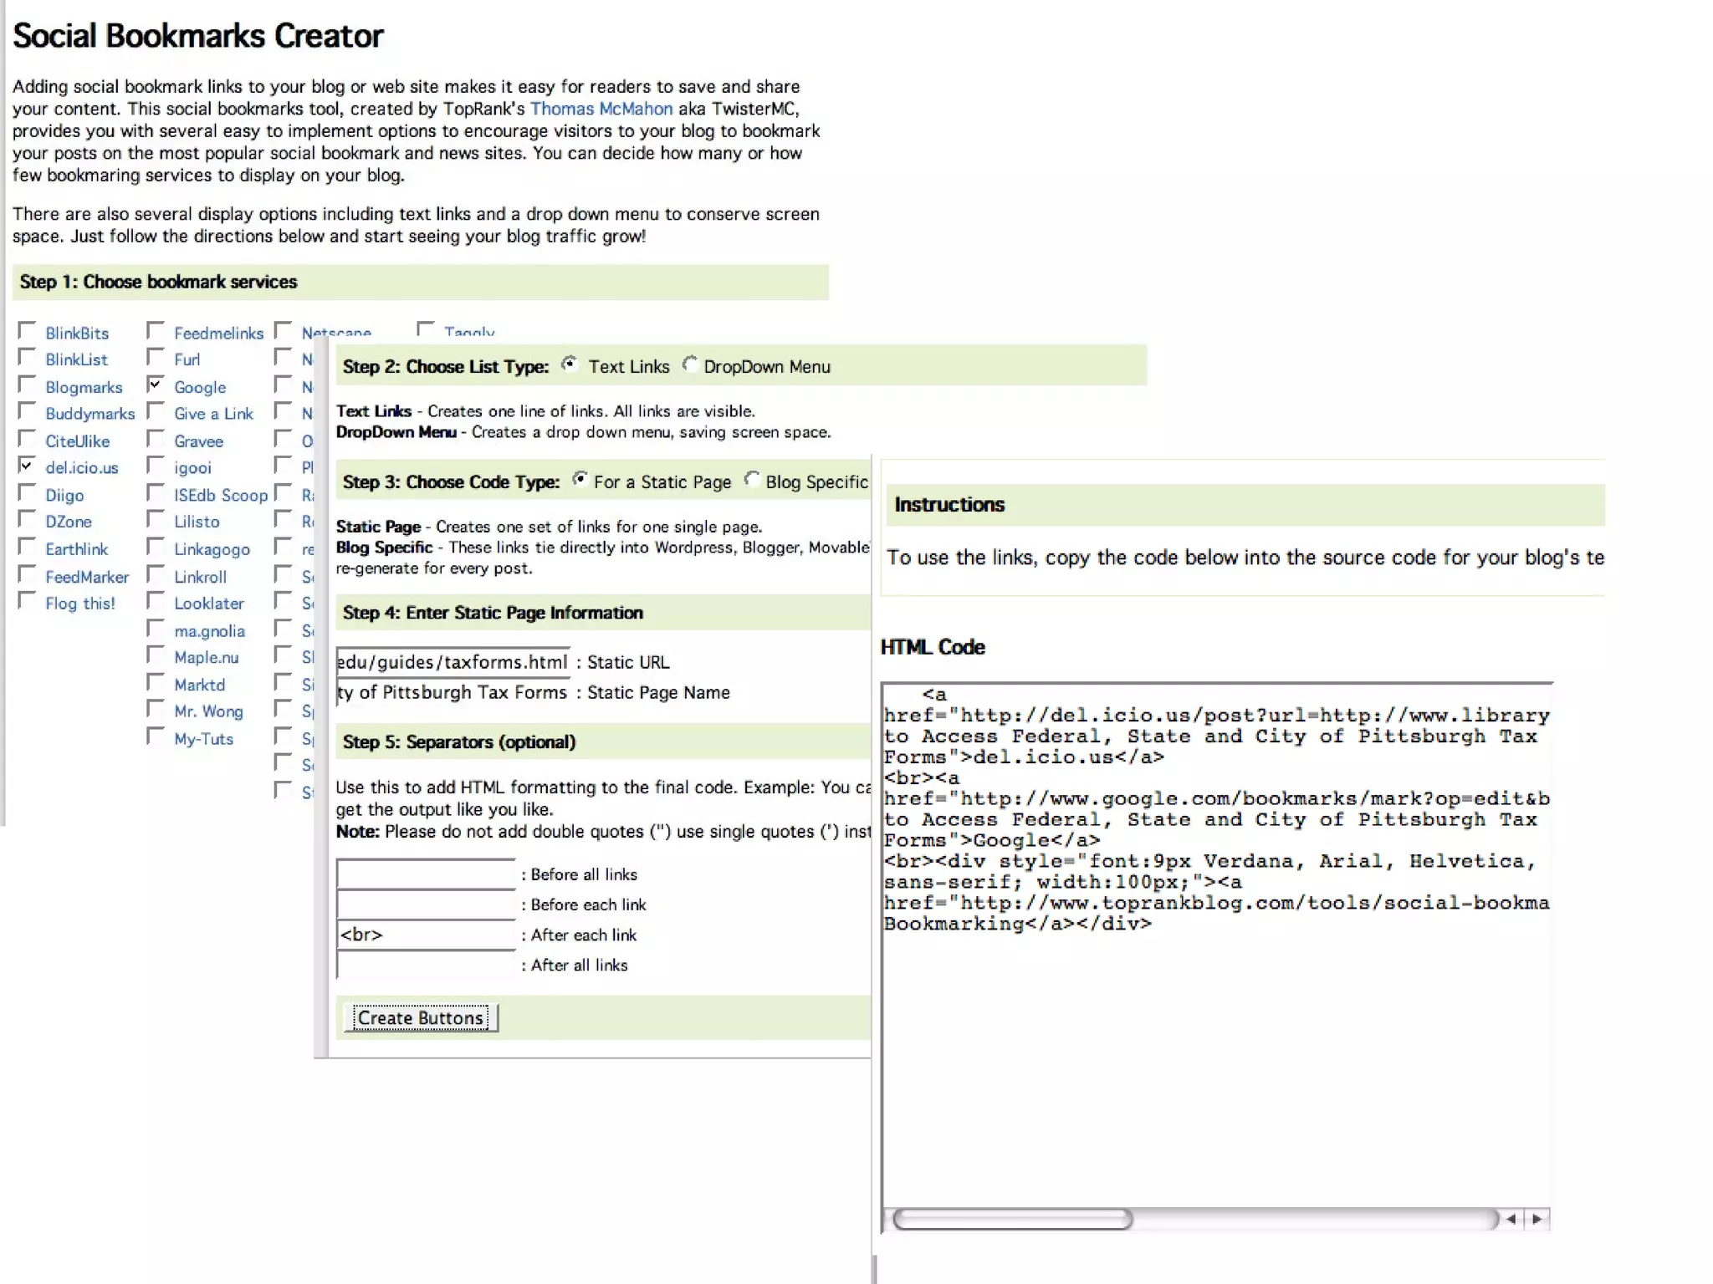Screen dimensions: 1713x1284
Task: Choose the Blog Specific code type
Action: coord(752,480)
